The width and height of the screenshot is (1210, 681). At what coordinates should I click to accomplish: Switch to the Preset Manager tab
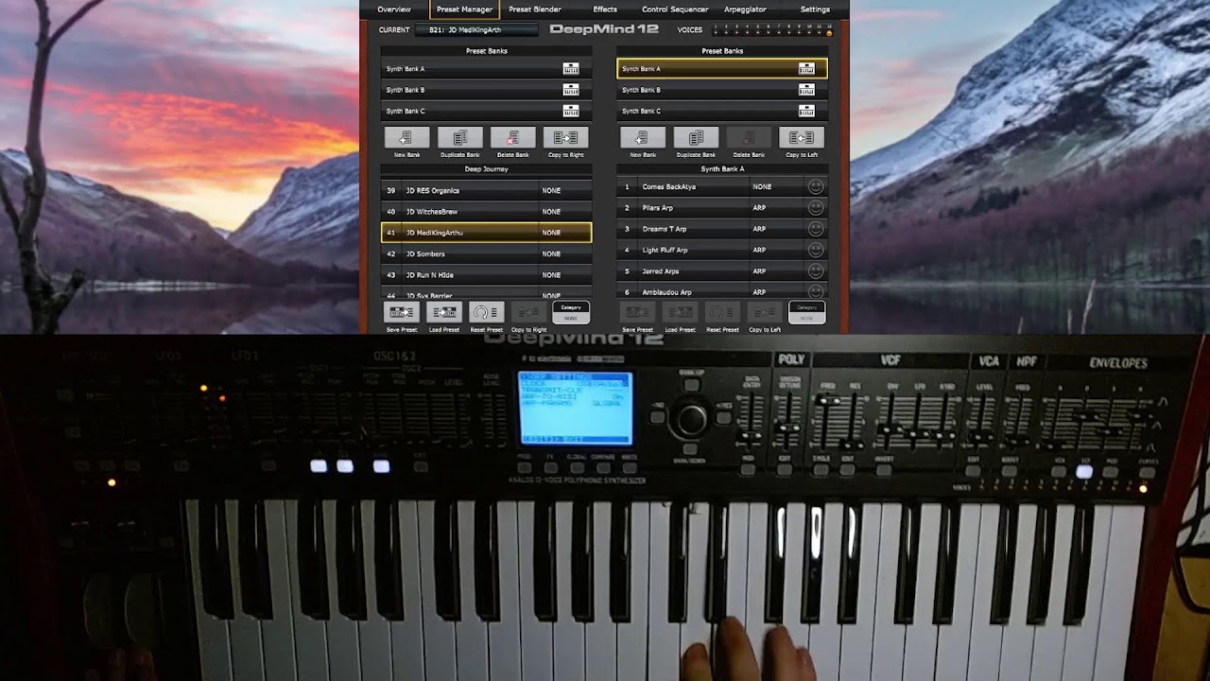(x=464, y=9)
